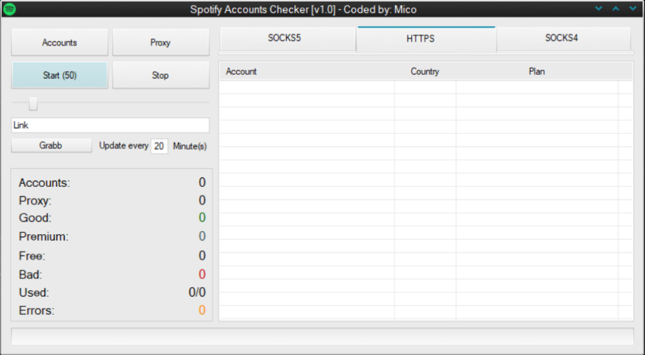Click the Update every minutes field
The width and height of the screenshot is (645, 355).
tap(159, 146)
